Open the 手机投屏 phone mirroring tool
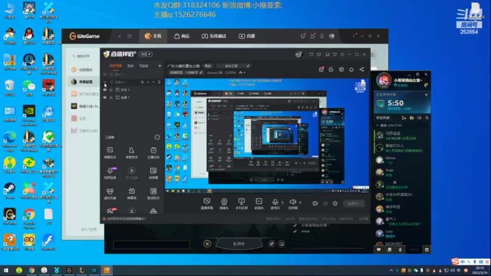491x276 pixels. (x=241, y=204)
